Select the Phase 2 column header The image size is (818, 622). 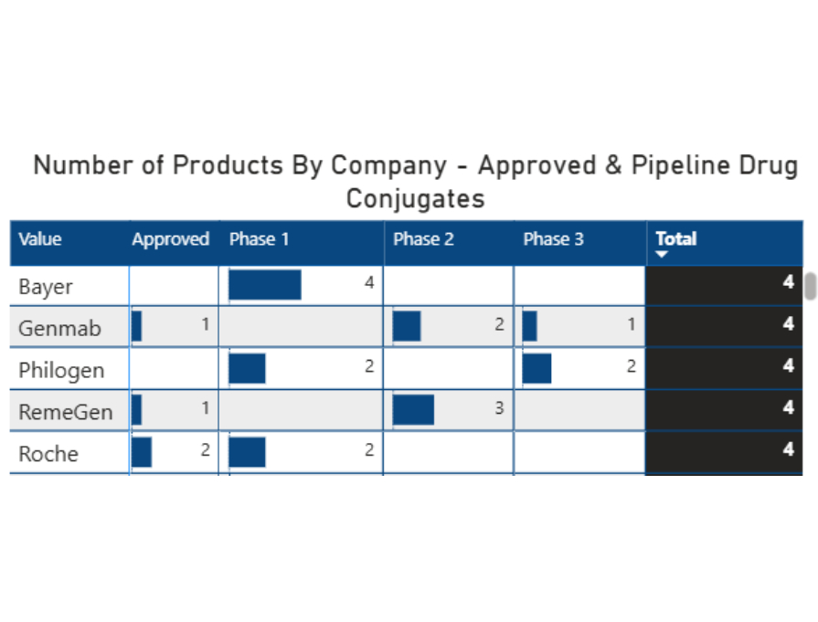click(x=423, y=239)
